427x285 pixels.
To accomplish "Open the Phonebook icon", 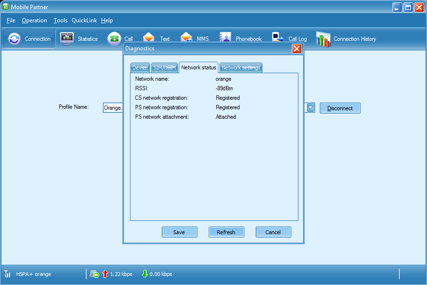I will [225, 37].
